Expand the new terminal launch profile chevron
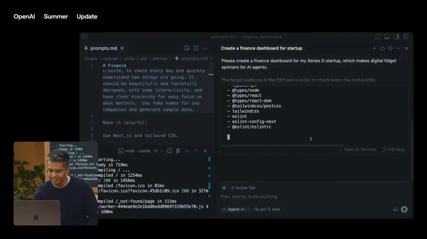Image resolution: width=427 pixels, height=239 pixels. (x=161, y=151)
